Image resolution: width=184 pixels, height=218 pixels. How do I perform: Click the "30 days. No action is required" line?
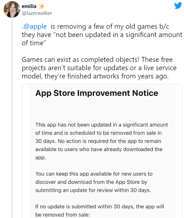click(98, 141)
